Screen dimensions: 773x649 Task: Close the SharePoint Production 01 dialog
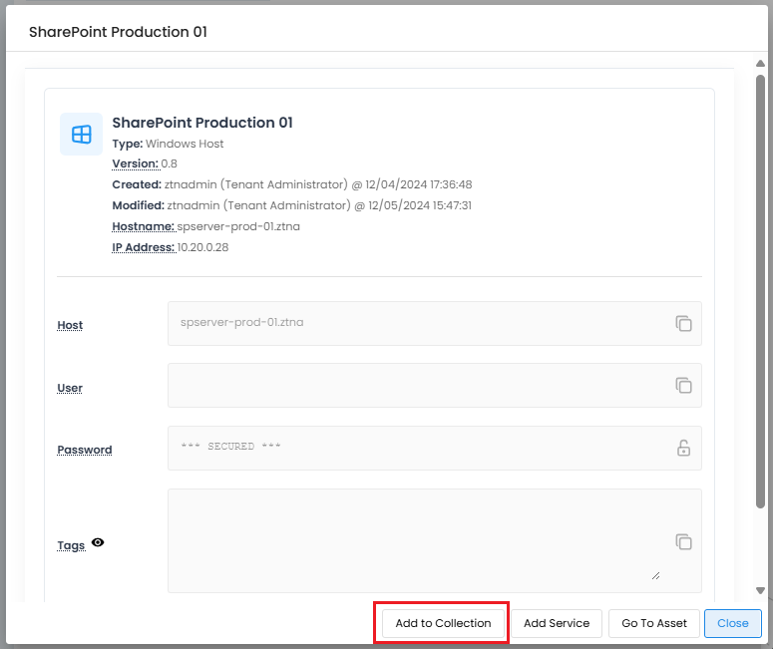[x=732, y=623]
